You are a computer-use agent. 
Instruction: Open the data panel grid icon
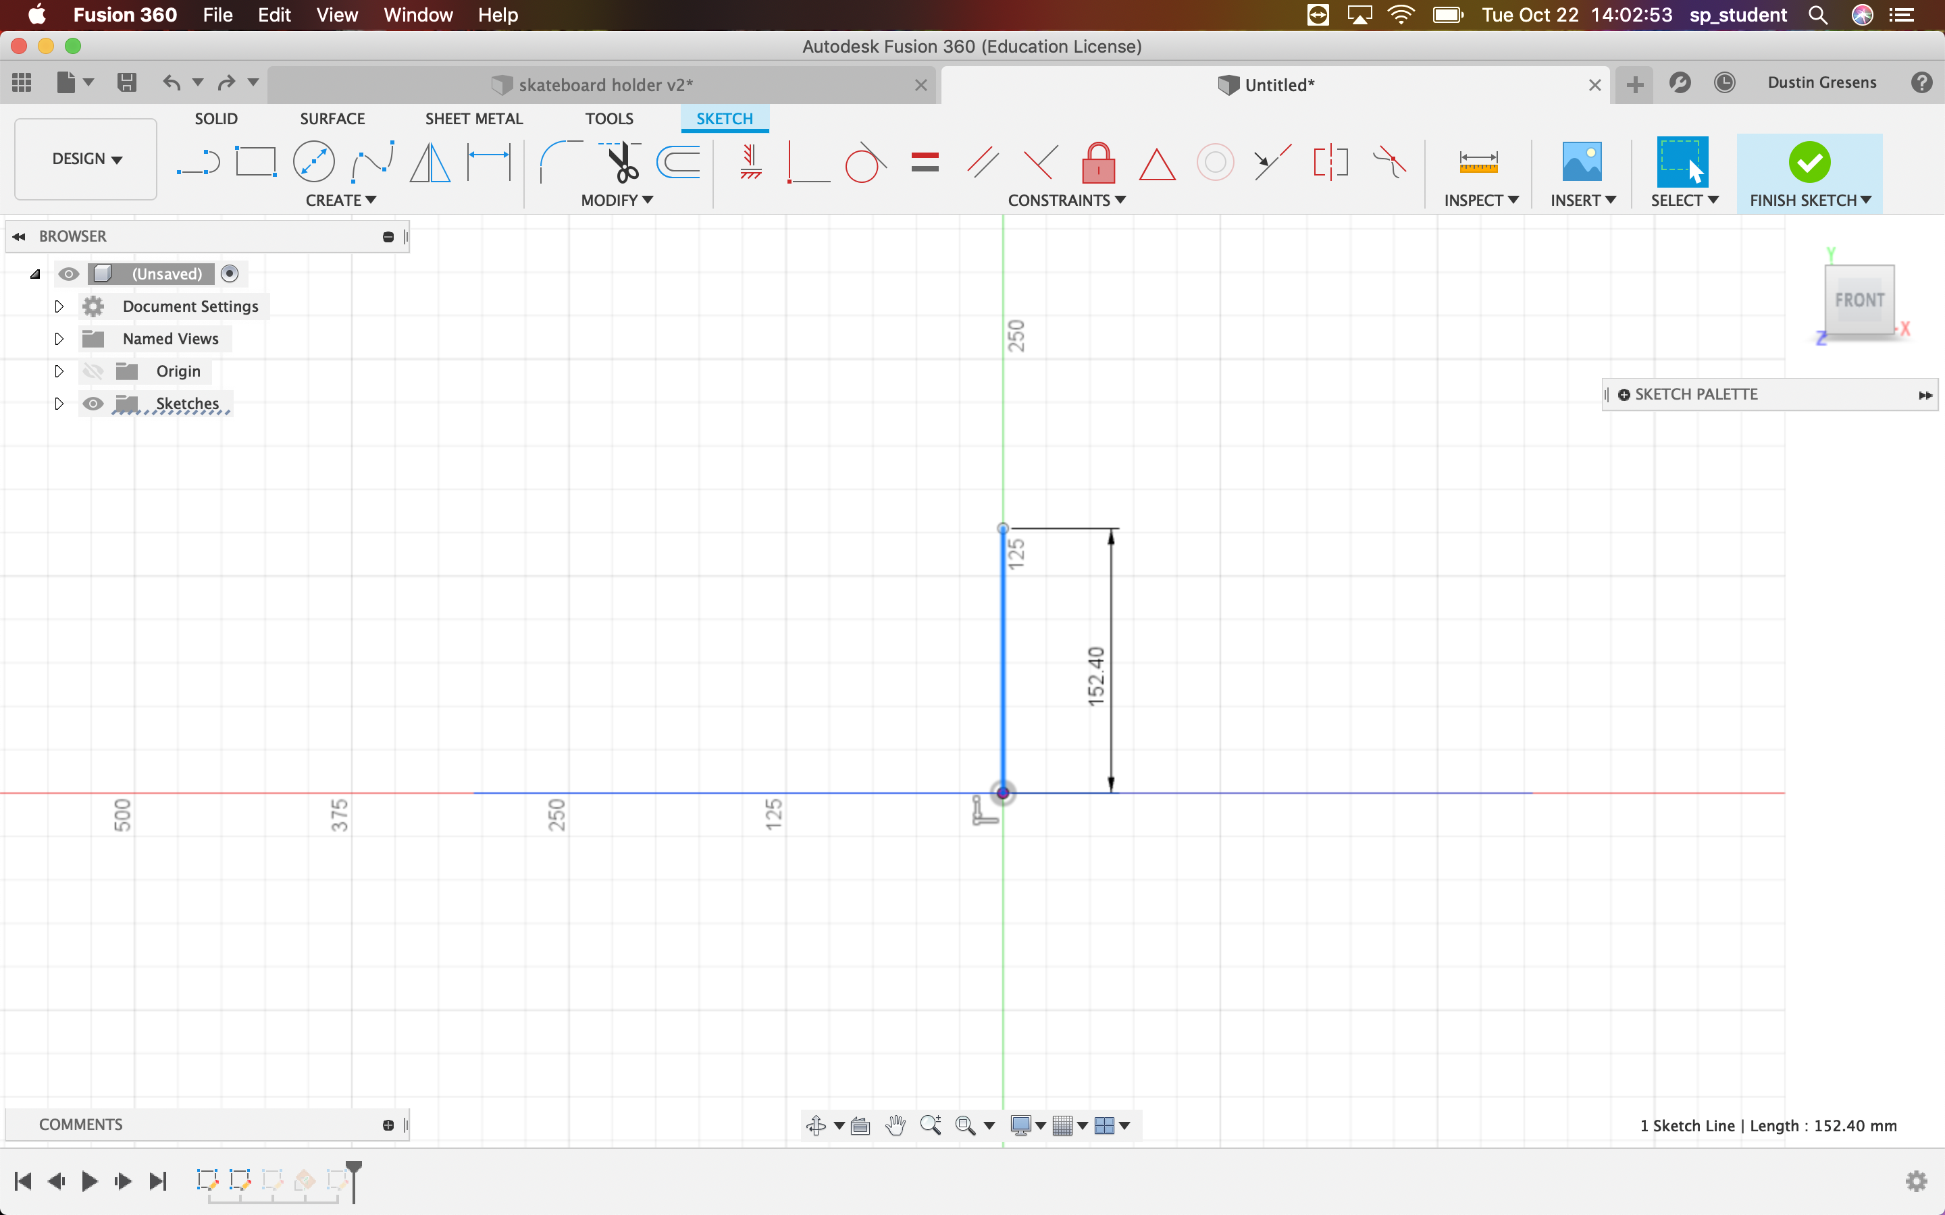point(22,82)
